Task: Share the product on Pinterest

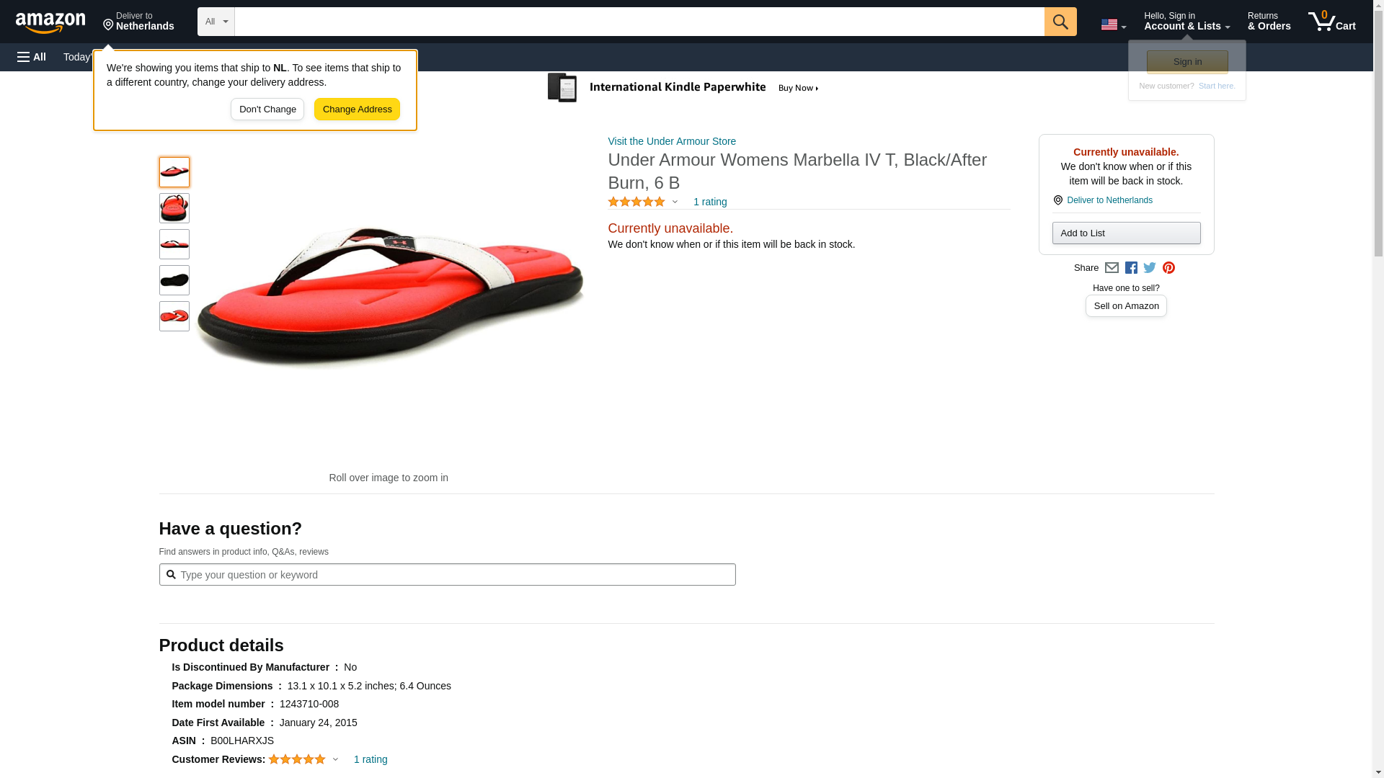Action: tap(1168, 268)
